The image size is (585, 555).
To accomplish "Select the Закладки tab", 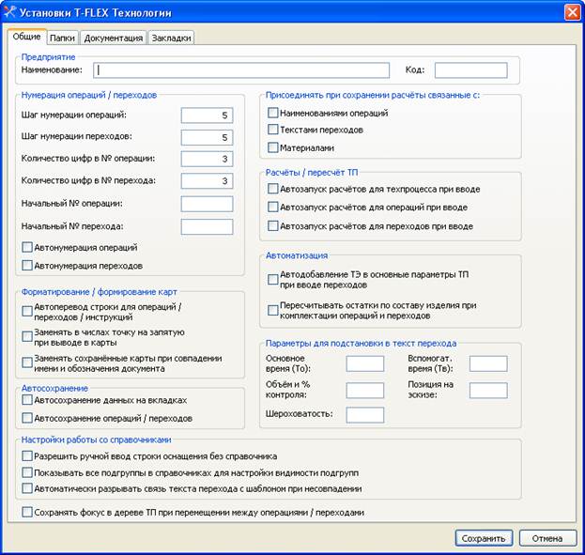I will point(171,38).
